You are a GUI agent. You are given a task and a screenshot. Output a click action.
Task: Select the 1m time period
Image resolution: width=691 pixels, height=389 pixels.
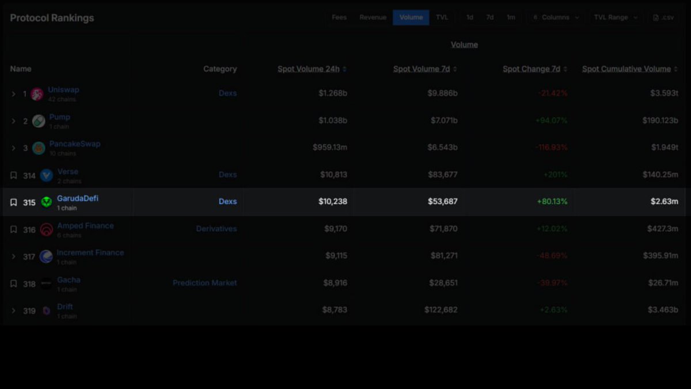511,17
